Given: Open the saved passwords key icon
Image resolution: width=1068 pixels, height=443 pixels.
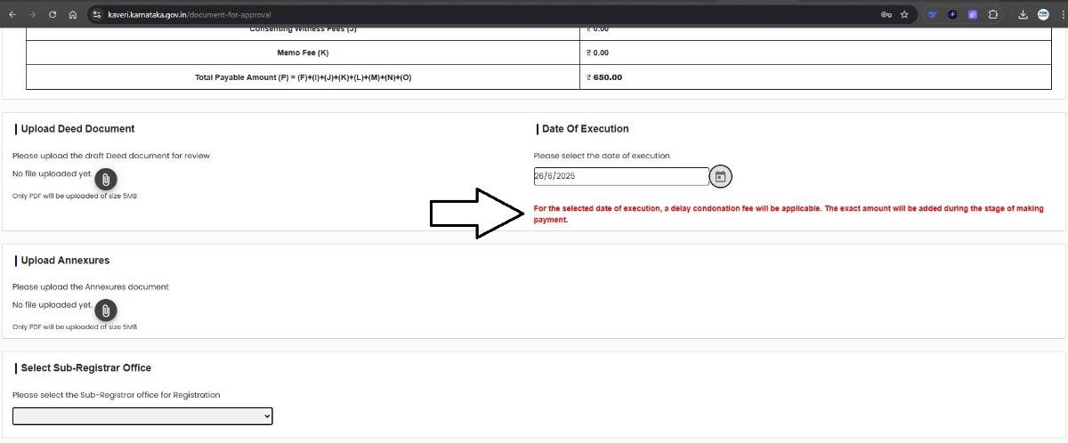Looking at the screenshot, I should coord(886,15).
